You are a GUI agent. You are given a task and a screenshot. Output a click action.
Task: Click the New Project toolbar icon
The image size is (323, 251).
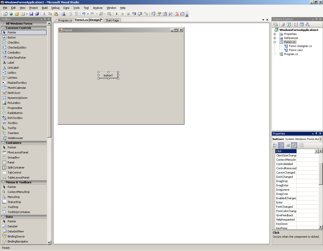[5, 14]
